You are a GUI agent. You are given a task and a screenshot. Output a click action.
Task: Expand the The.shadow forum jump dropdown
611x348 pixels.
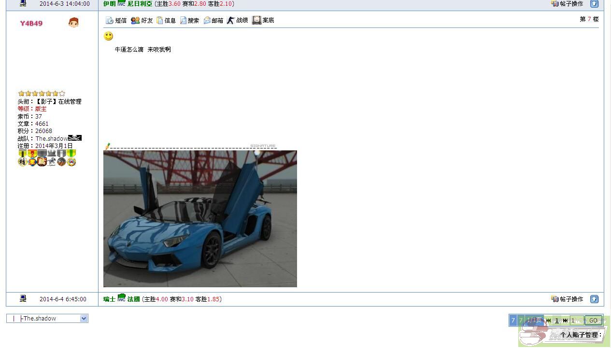84,319
